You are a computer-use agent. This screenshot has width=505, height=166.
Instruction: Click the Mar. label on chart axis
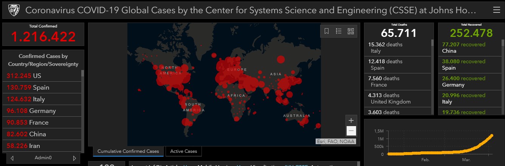point(466,160)
